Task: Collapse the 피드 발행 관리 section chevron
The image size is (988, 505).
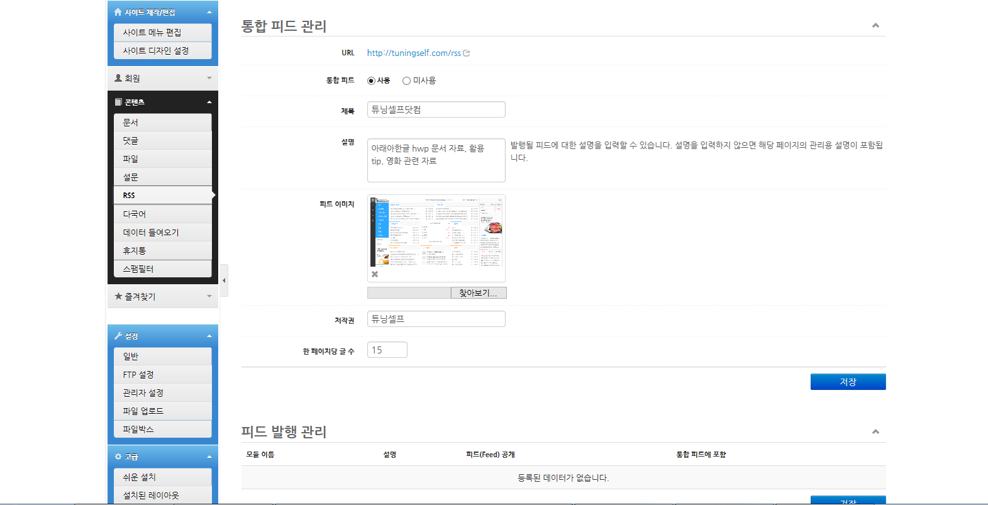Action: pos(875,431)
